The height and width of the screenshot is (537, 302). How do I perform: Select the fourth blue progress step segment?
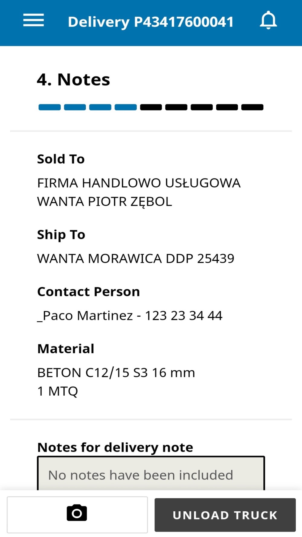coord(126,107)
